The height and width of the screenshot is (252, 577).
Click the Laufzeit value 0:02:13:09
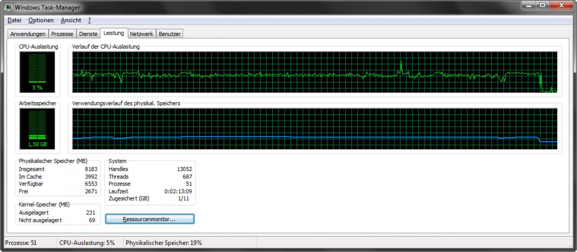click(x=179, y=191)
